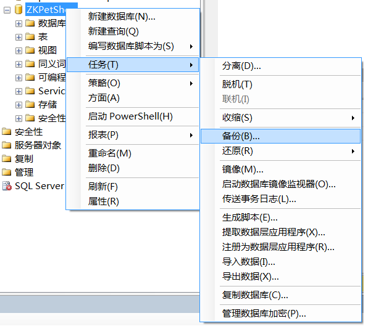Click the submenu arrow beside 收缩(S)
The height and width of the screenshot is (329, 368).
coord(353,118)
